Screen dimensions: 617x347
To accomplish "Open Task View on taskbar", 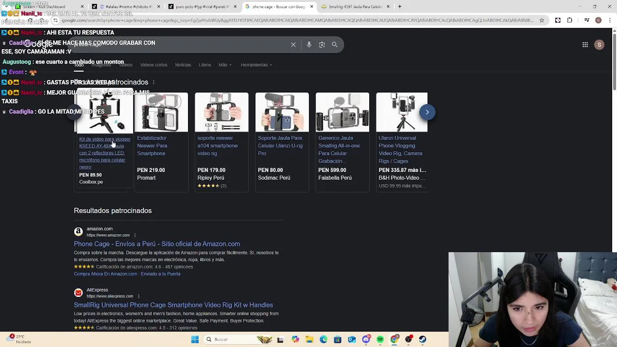I will pos(281,340).
